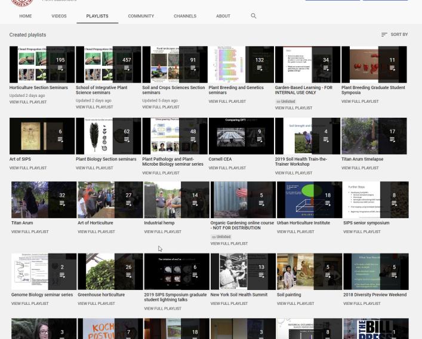Switch to the Home tab
Image resolution: width=422 pixels, height=339 pixels.
[x=26, y=16]
